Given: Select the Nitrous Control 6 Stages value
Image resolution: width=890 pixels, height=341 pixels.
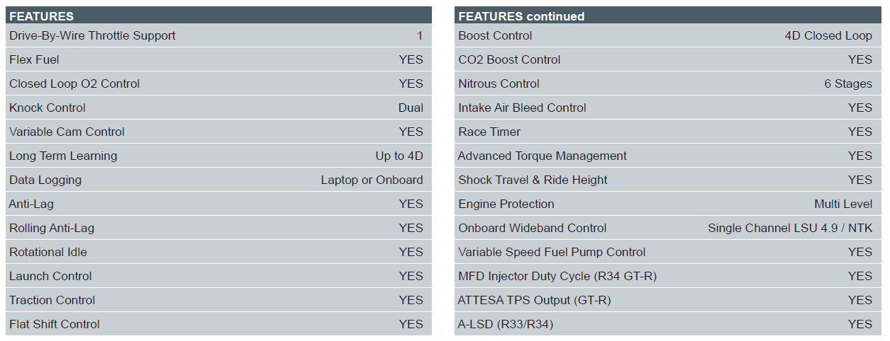Looking at the screenshot, I should pos(848,83).
